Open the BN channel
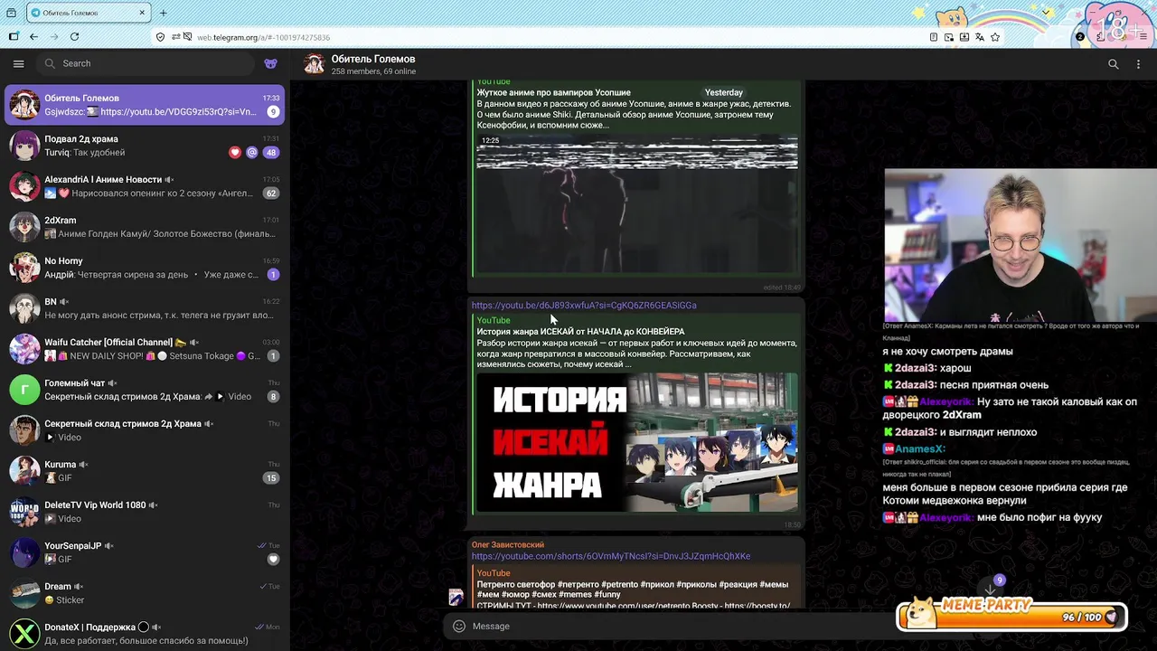The image size is (1157, 651). tap(145, 308)
